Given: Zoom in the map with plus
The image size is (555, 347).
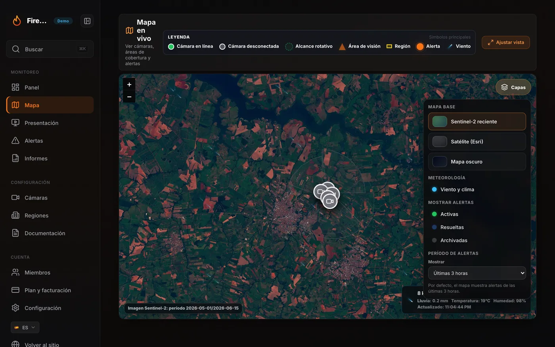Looking at the screenshot, I should coord(129,84).
